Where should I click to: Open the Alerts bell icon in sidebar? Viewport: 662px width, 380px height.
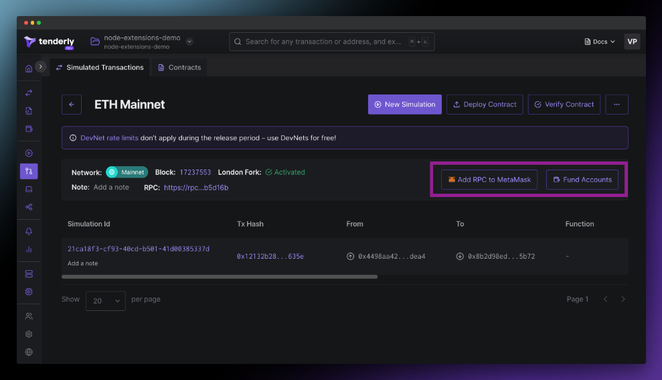coord(29,231)
